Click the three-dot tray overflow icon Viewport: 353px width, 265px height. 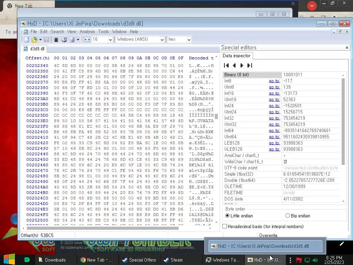tap(290, 260)
